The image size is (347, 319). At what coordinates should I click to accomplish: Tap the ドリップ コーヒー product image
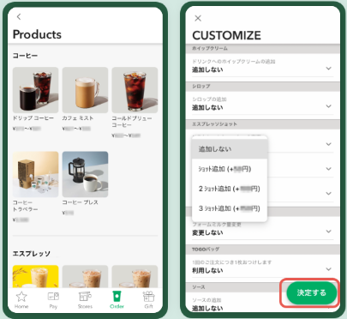point(36,90)
